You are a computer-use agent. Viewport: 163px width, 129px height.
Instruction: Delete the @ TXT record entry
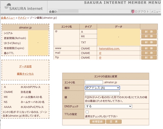[149, 42]
